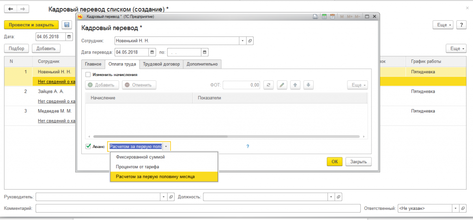The height and width of the screenshot is (220, 473).
Task: Move row down with arrow icon
Action: pos(308,85)
